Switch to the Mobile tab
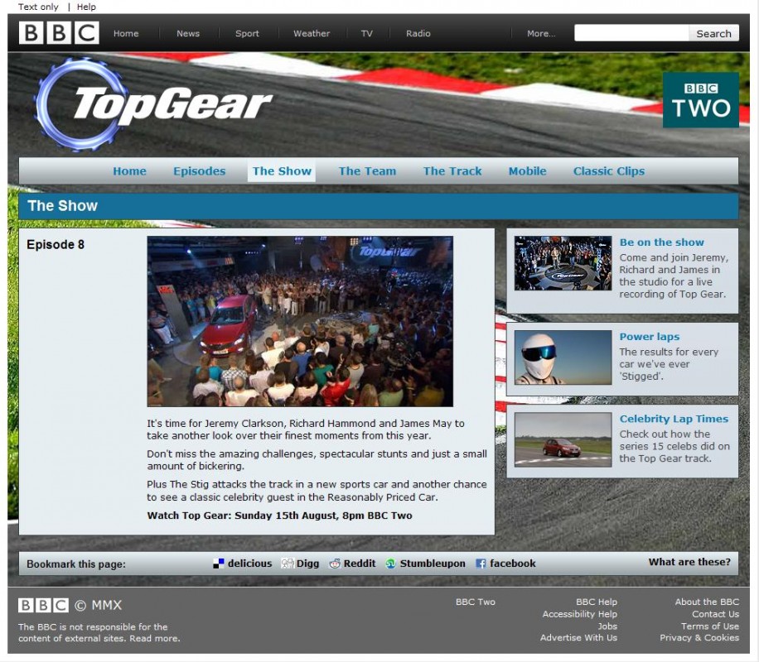This screenshot has height=662, width=759. point(527,170)
